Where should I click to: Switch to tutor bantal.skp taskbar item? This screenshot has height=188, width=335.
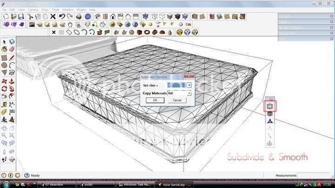pos(174,185)
